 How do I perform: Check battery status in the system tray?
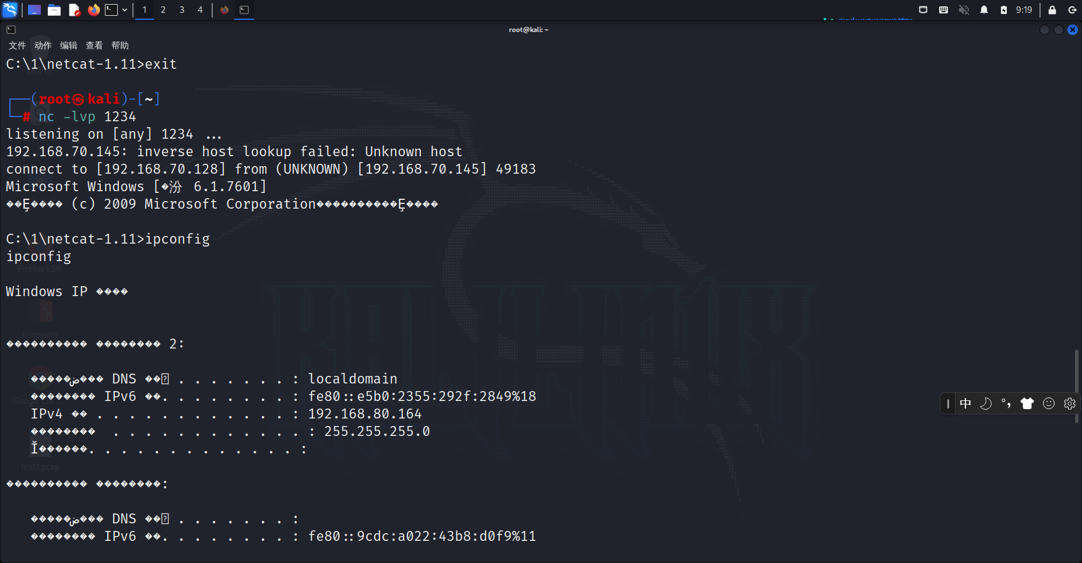point(1004,10)
